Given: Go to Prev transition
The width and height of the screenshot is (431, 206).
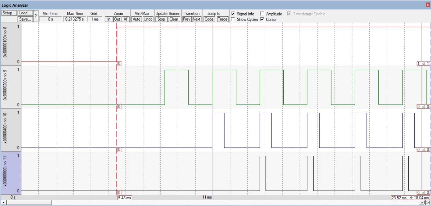Looking at the screenshot, I should click(x=187, y=19).
